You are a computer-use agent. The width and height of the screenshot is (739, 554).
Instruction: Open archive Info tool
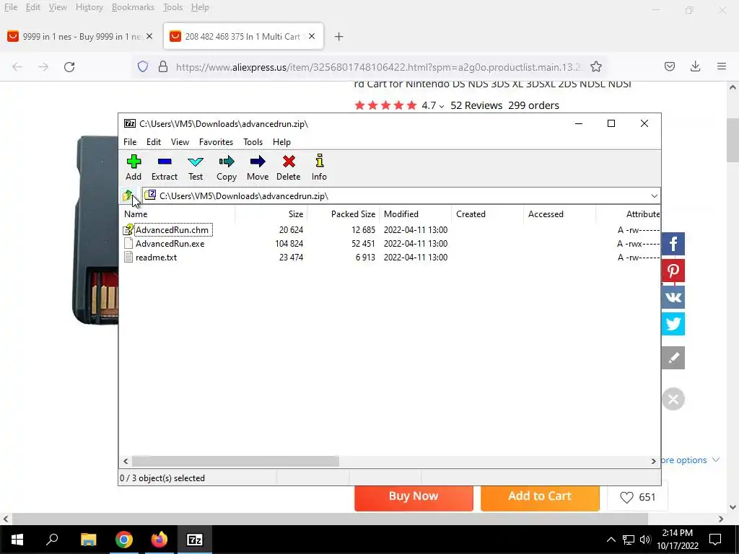319,167
